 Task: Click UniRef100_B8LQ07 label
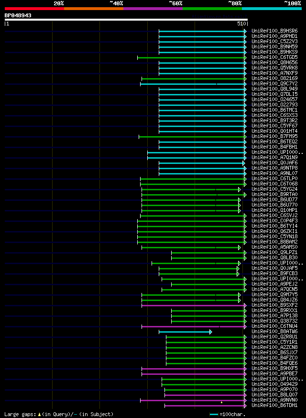point(274,395)
